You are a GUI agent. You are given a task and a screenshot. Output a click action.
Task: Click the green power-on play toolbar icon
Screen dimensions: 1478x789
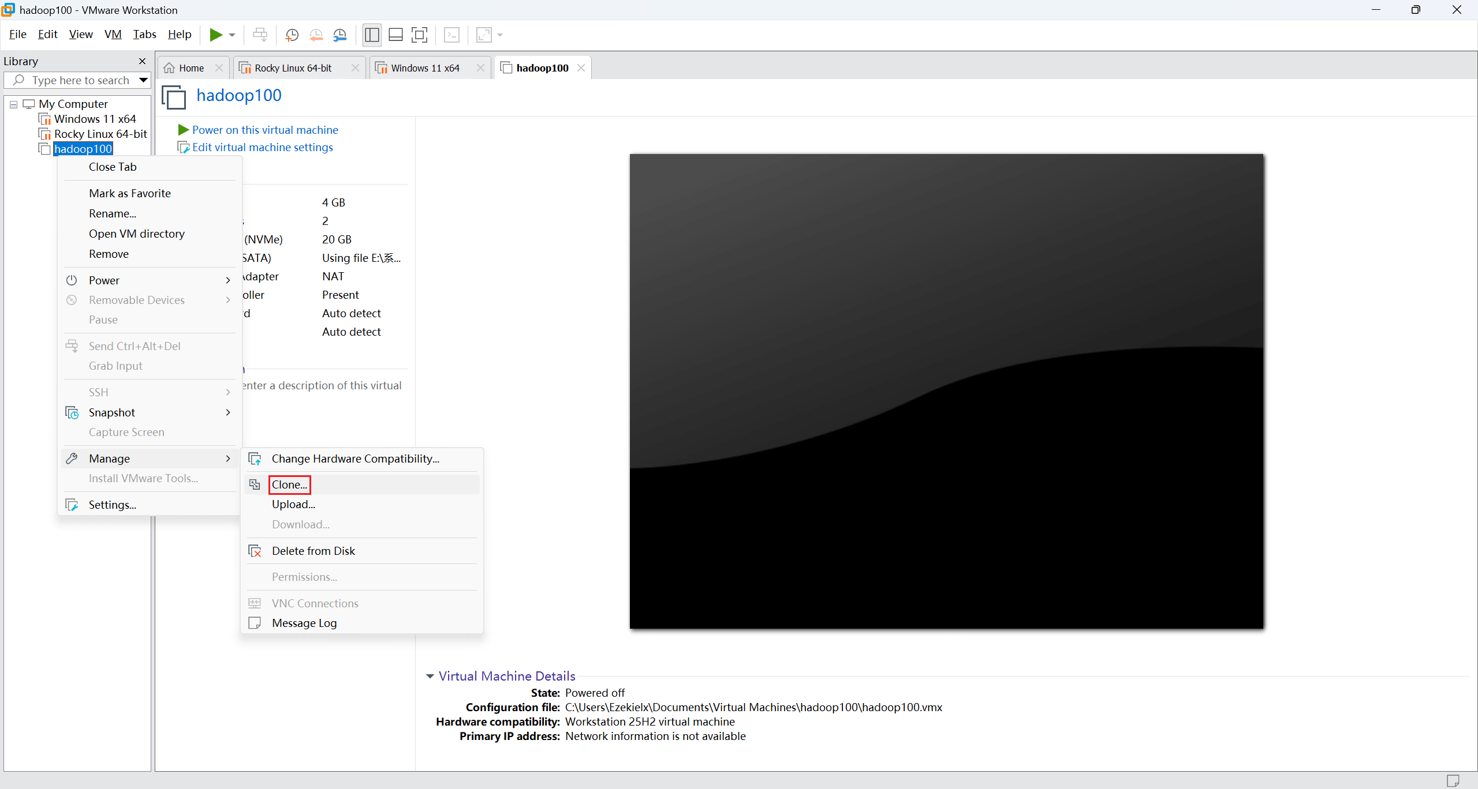215,35
